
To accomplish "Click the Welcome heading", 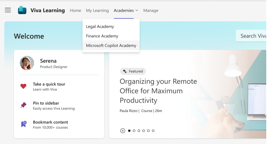I will 29,36.
